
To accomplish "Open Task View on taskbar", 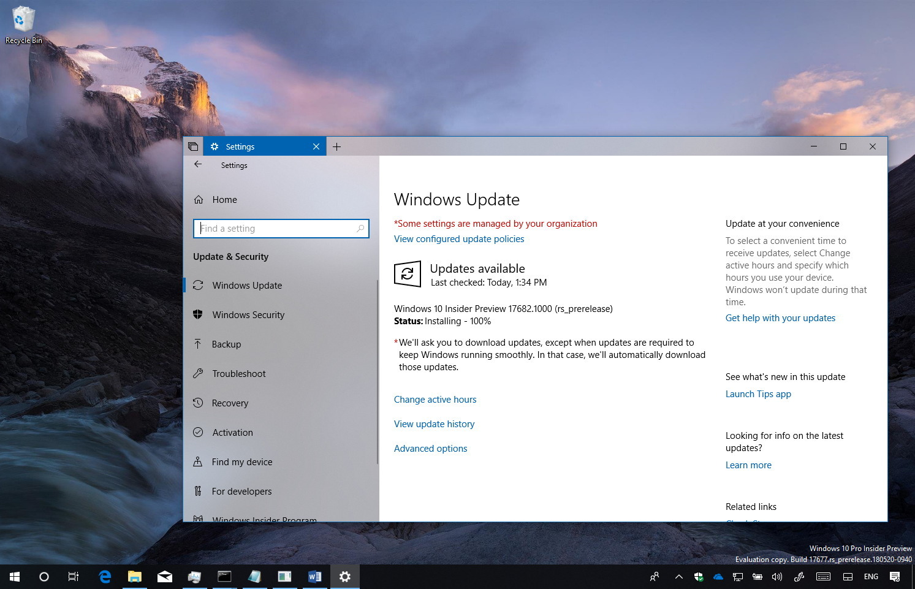I will [x=73, y=577].
